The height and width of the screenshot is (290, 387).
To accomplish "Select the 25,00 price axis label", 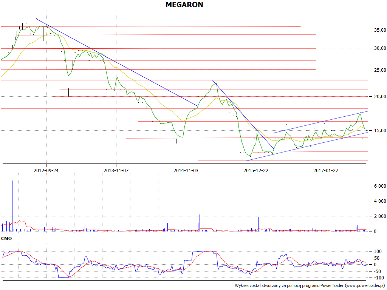I will 380,70.
